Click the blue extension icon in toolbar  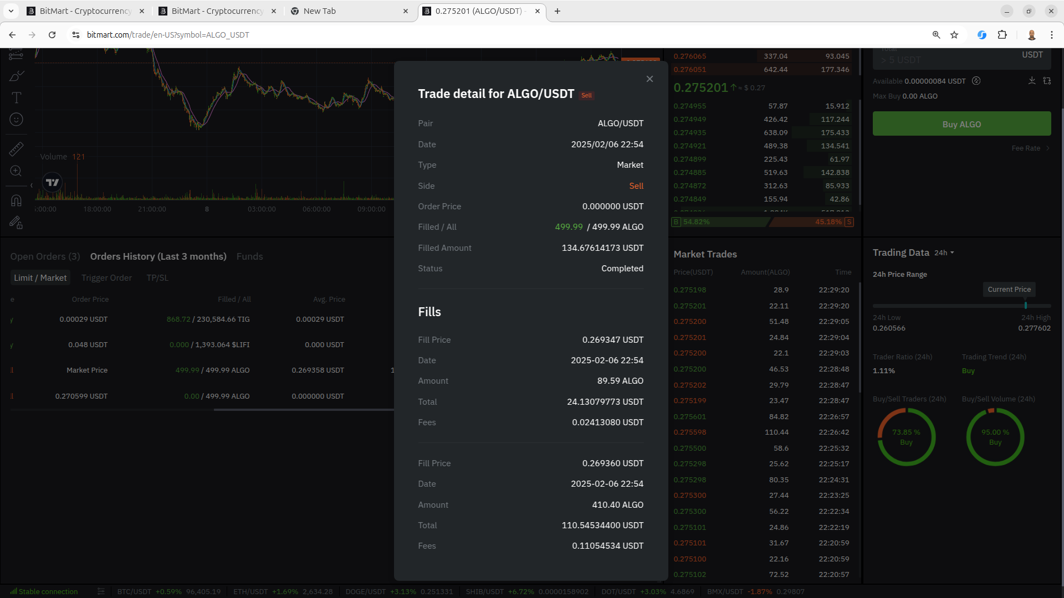[x=981, y=35]
